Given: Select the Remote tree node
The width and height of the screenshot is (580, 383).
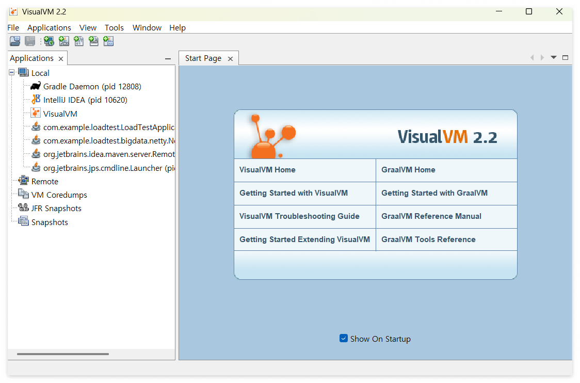Looking at the screenshot, I should 45,181.
